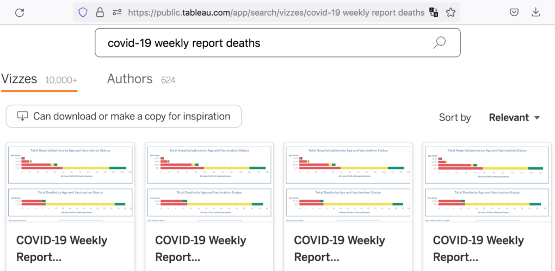Reload the page with the refresh icon

(20, 12)
